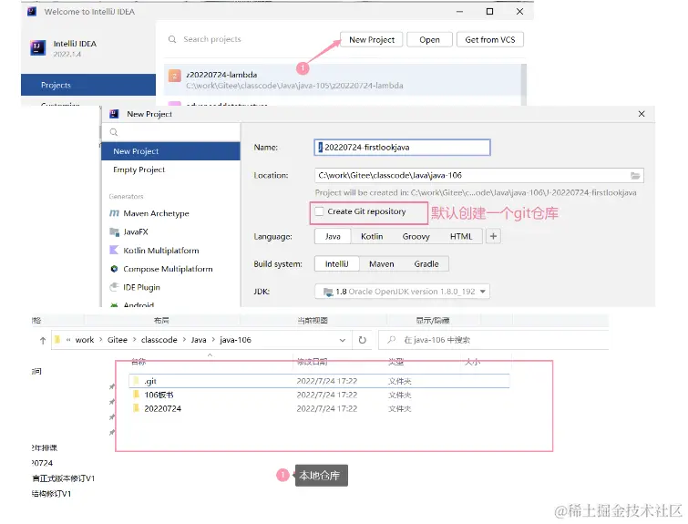Click the up arrow in File Explorer

click(x=43, y=340)
